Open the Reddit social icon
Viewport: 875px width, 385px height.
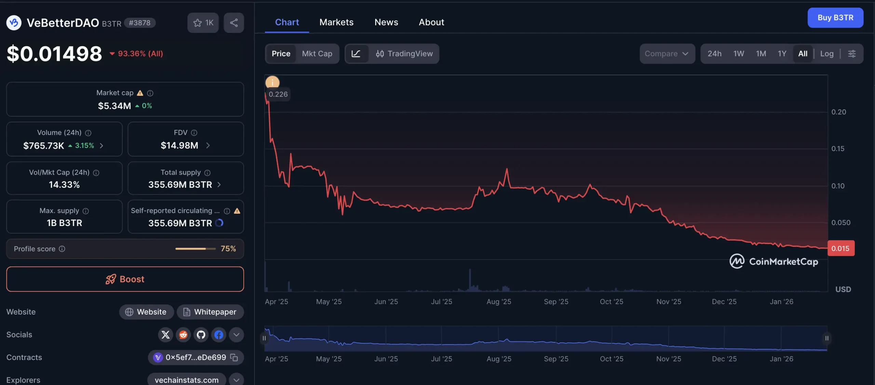183,335
